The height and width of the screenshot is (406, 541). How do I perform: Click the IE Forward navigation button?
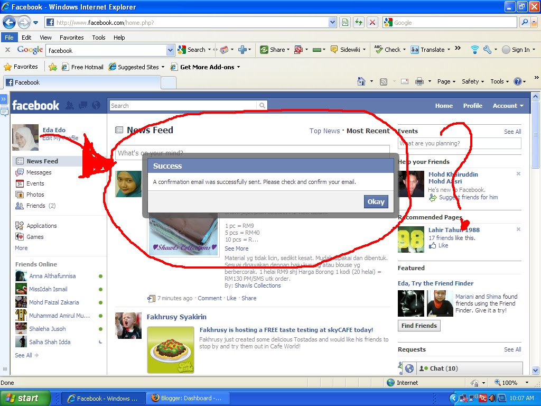point(24,23)
